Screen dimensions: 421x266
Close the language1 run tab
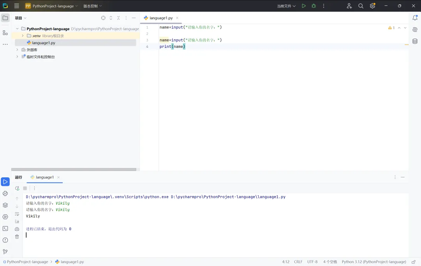coord(58,177)
